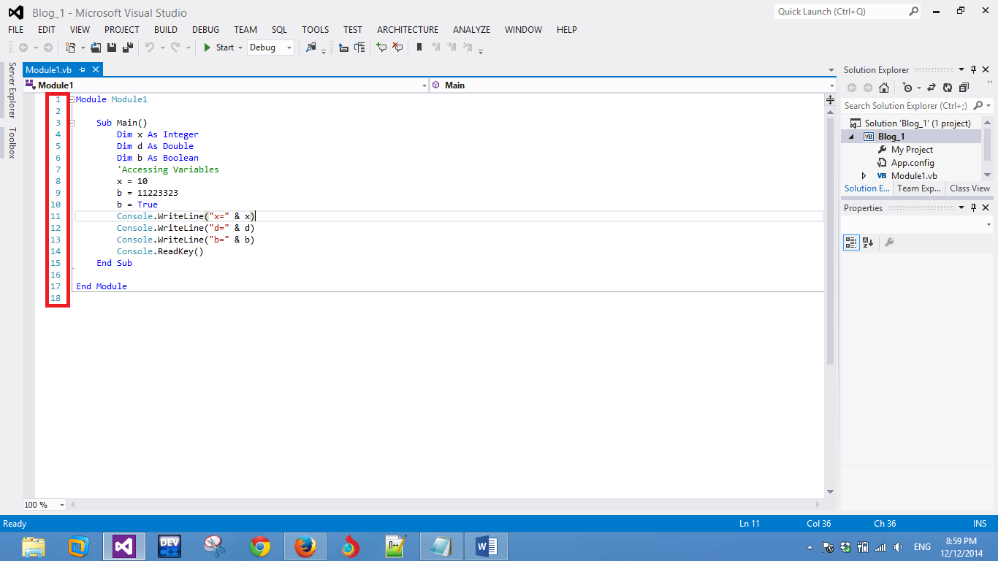Collapse All items in Solution Explorer
The height and width of the screenshot is (561, 998).
[x=963, y=87]
